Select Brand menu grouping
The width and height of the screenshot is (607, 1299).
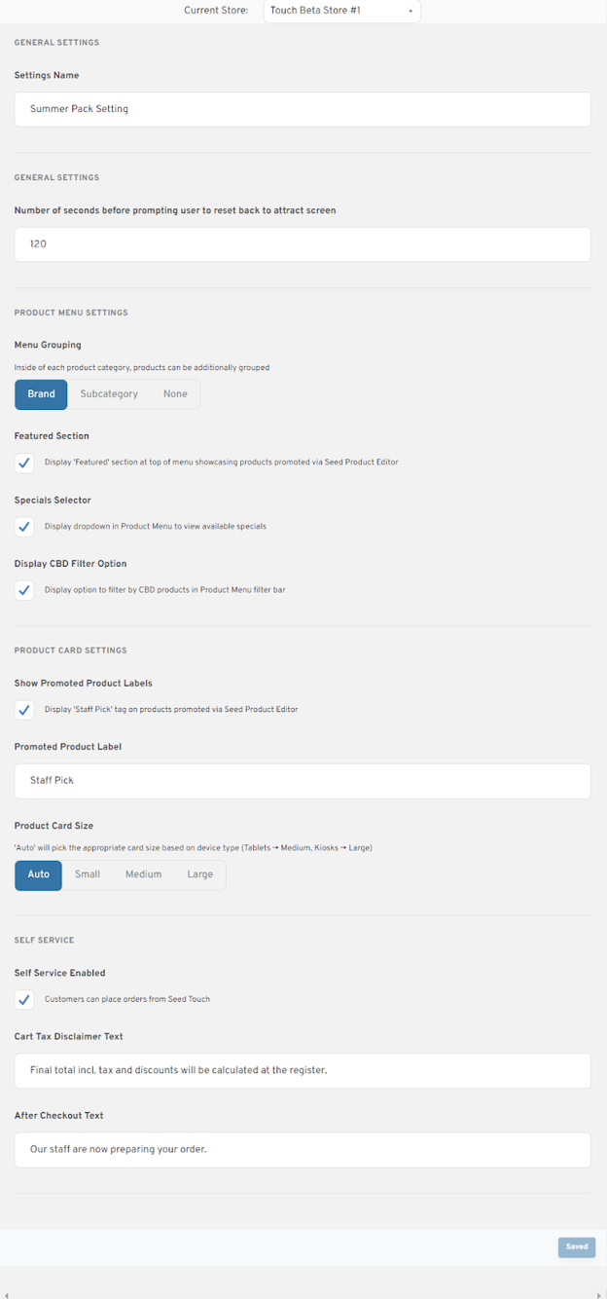pyautogui.click(x=41, y=394)
